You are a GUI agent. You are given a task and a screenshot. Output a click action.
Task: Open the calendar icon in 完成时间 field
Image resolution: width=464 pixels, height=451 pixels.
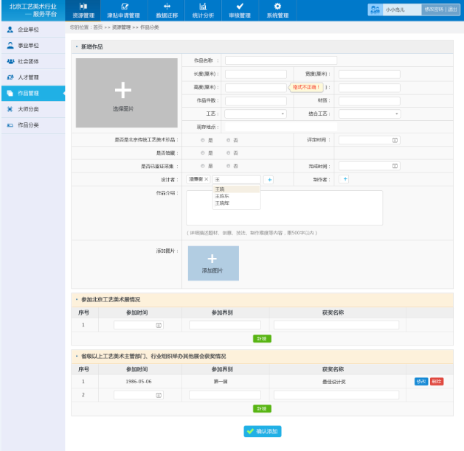coord(395,167)
